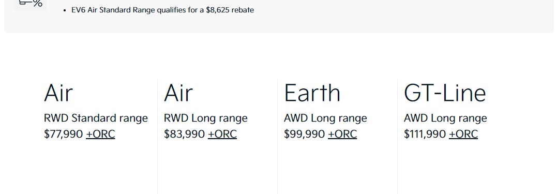
Task: Select the GT-Line model heading
Action: click(445, 93)
